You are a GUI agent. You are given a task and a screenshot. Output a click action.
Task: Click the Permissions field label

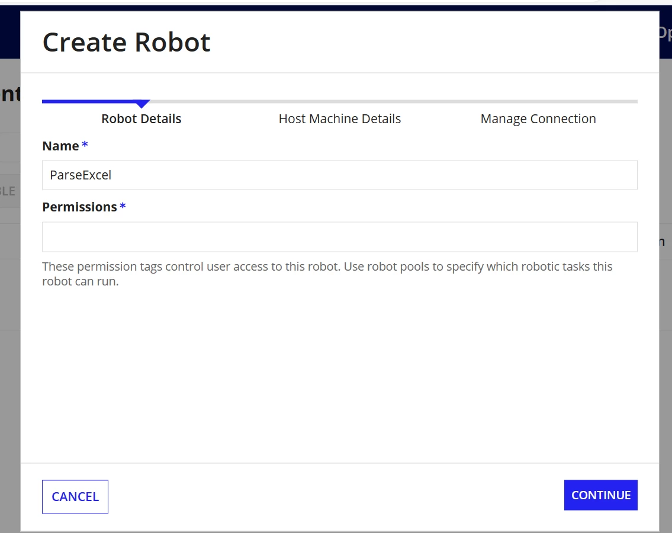point(79,207)
